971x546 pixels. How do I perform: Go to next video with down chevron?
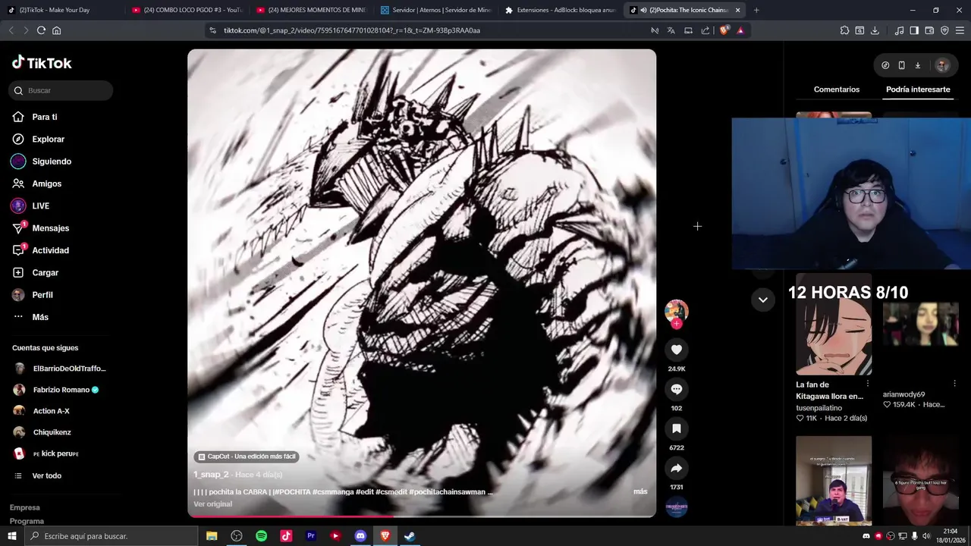(x=762, y=300)
